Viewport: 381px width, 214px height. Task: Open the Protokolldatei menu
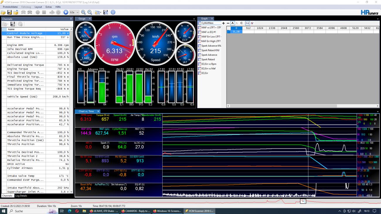[x=10, y=7]
